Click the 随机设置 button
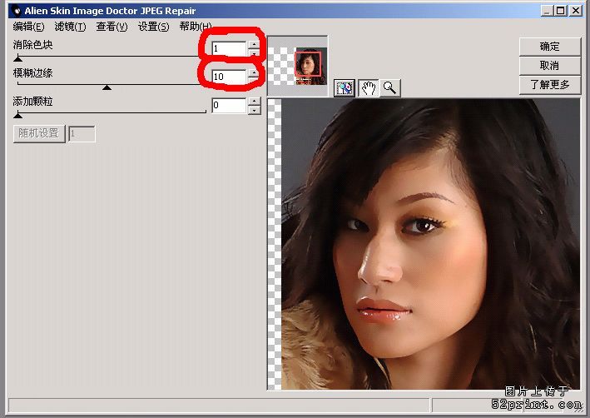The image size is (590, 418). tap(39, 134)
